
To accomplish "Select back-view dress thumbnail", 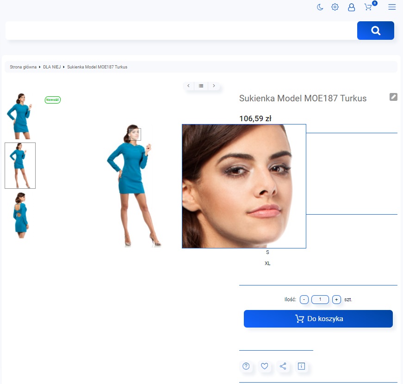I will click(20, 216).
